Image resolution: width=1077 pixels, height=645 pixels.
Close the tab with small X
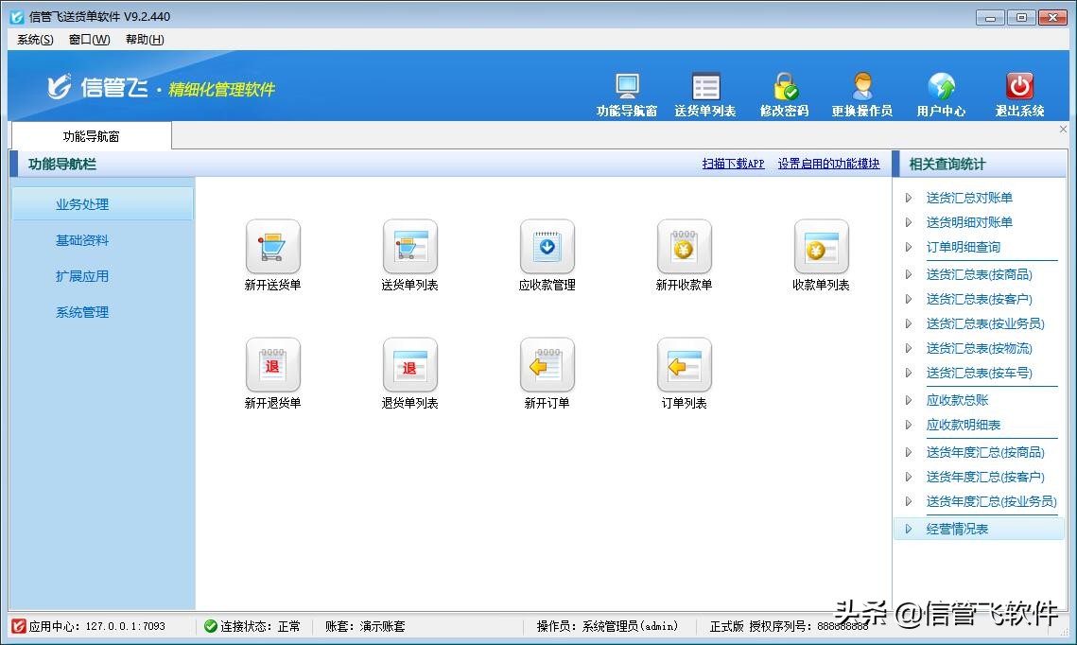coord(1063,130)
